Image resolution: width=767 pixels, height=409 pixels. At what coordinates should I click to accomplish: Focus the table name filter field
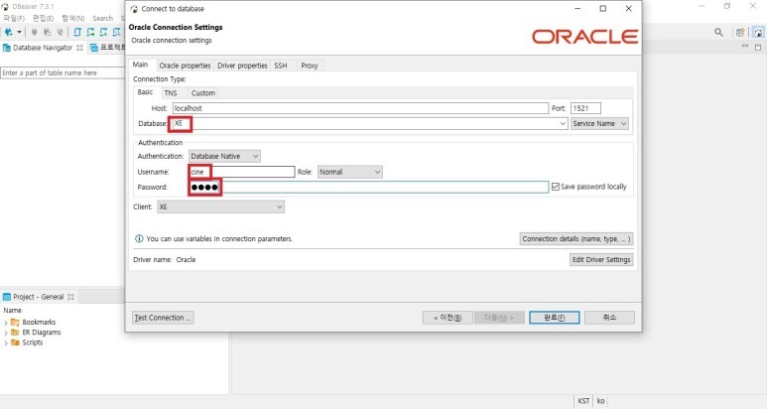pyautogui.click(x=63, y=72)
